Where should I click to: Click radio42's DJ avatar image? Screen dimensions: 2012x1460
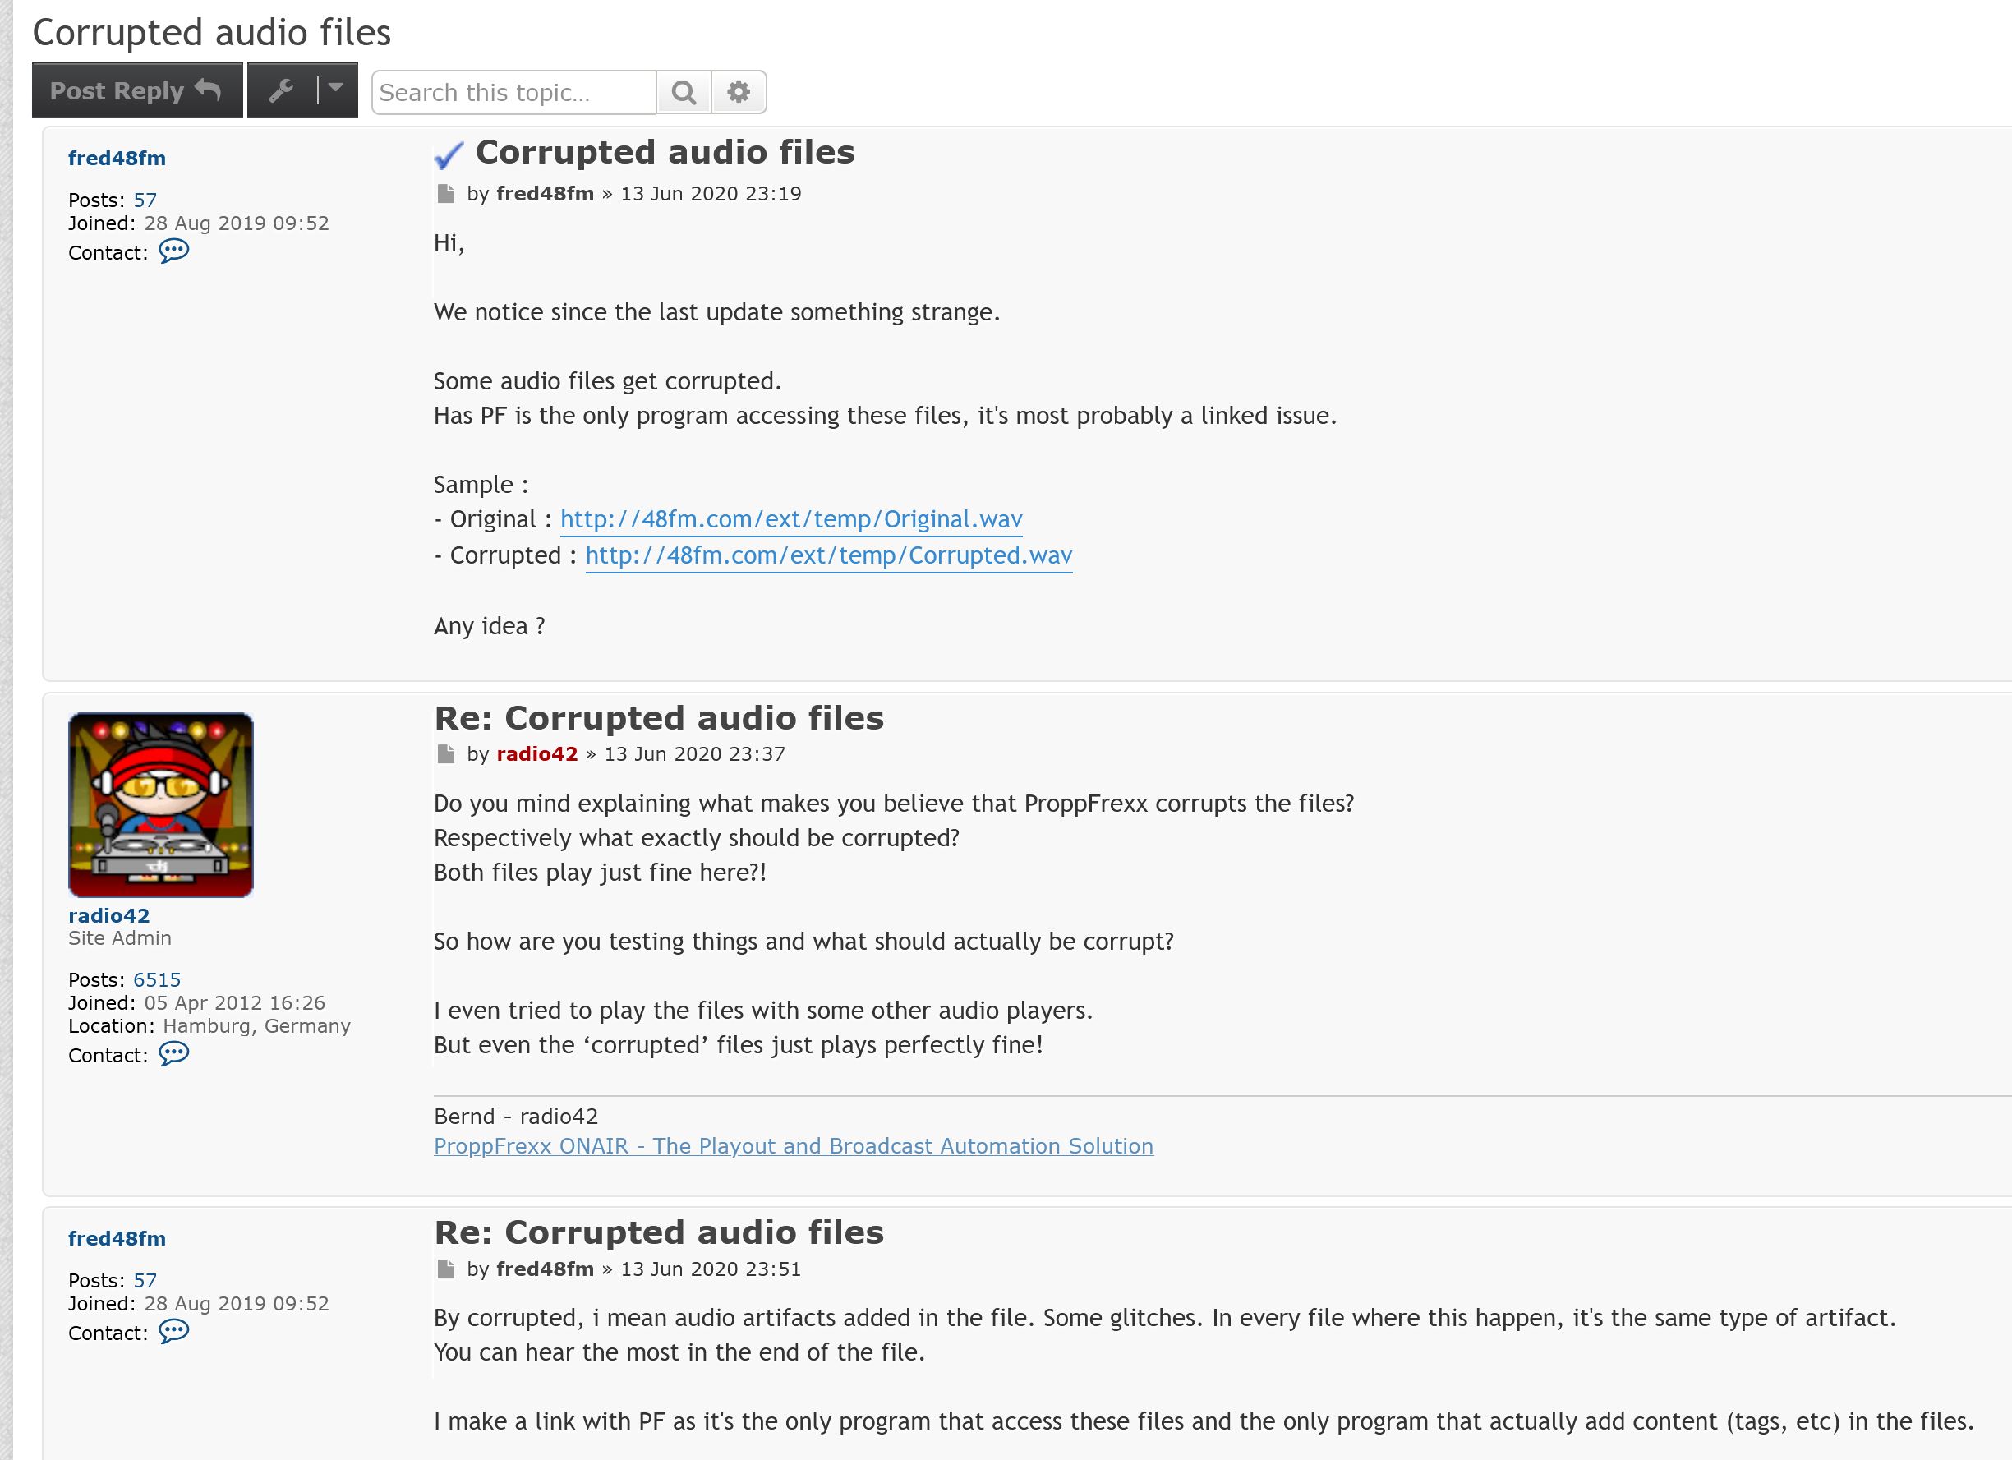point(160,804)
